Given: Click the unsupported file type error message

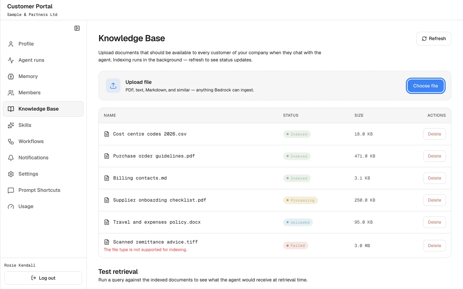Looking at the screenshot, I should (145, 250).
